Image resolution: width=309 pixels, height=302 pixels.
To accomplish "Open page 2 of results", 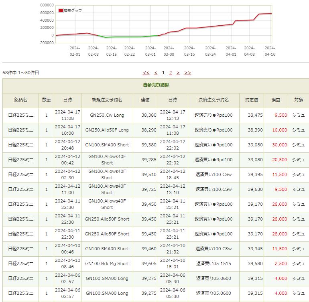I will point(171,73).
